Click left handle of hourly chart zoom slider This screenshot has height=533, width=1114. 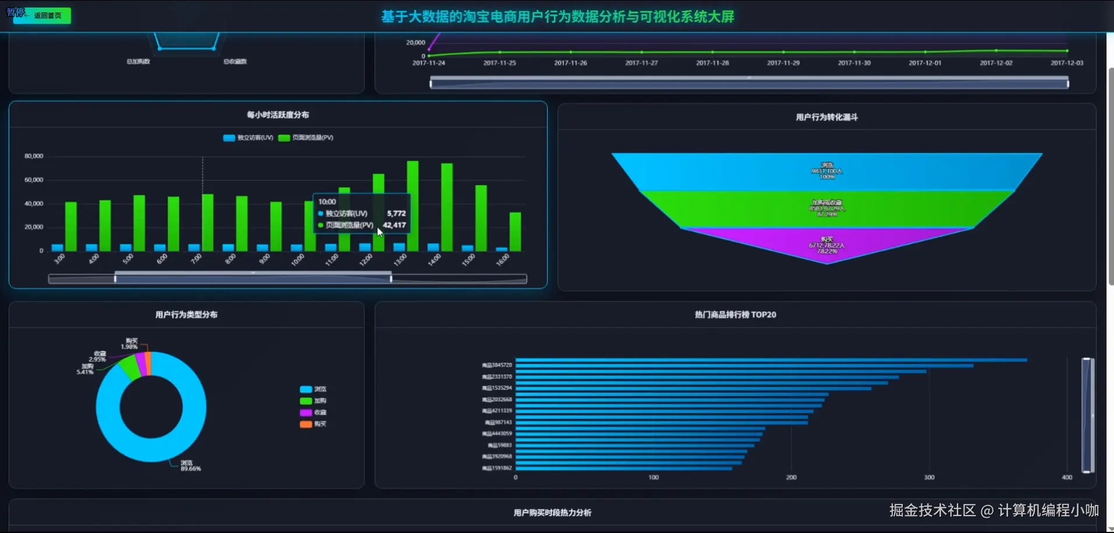[115, 279]
